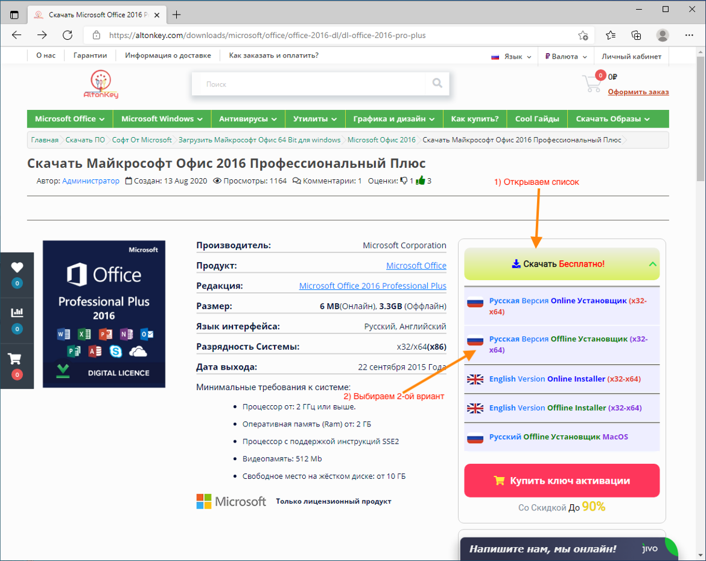
Task: Open the Favorites list icon
Action: [x=611, y=35]
